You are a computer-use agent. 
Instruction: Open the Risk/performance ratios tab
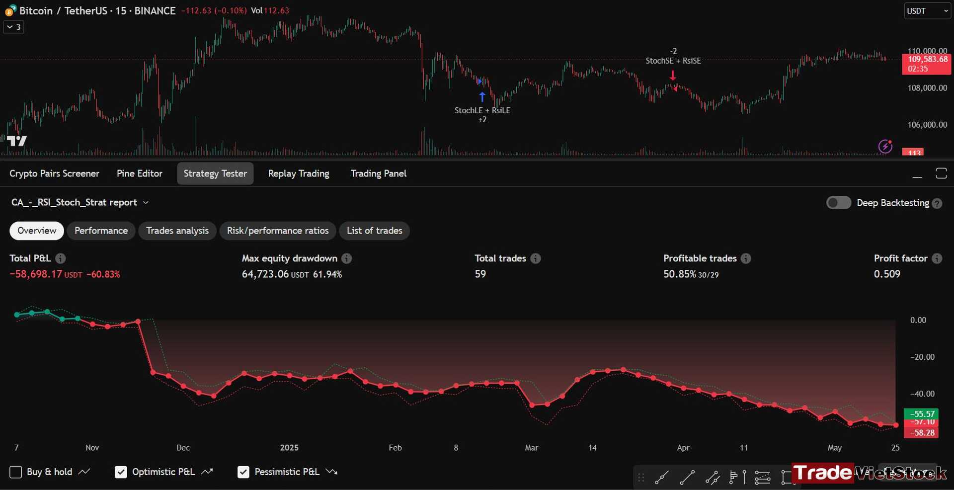278,231
